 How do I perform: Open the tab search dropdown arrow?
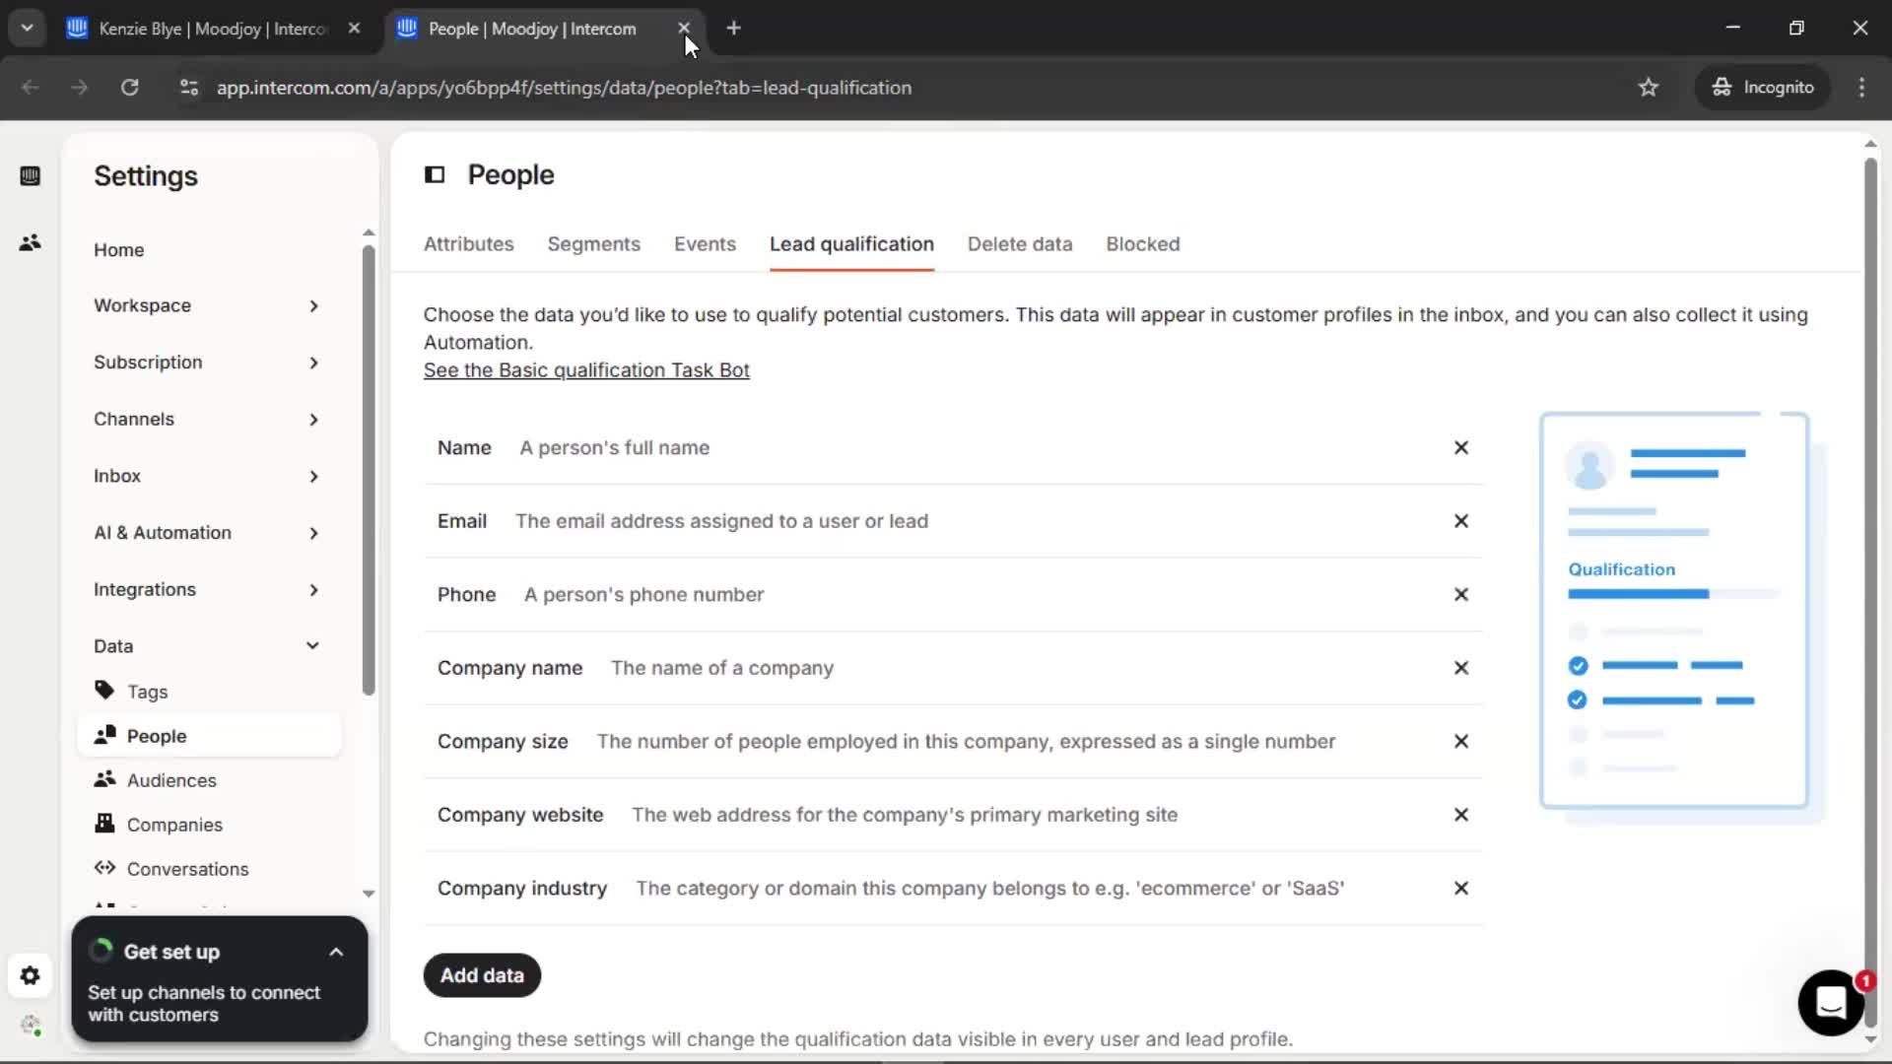pyautogui.click(x=28, y=29)
